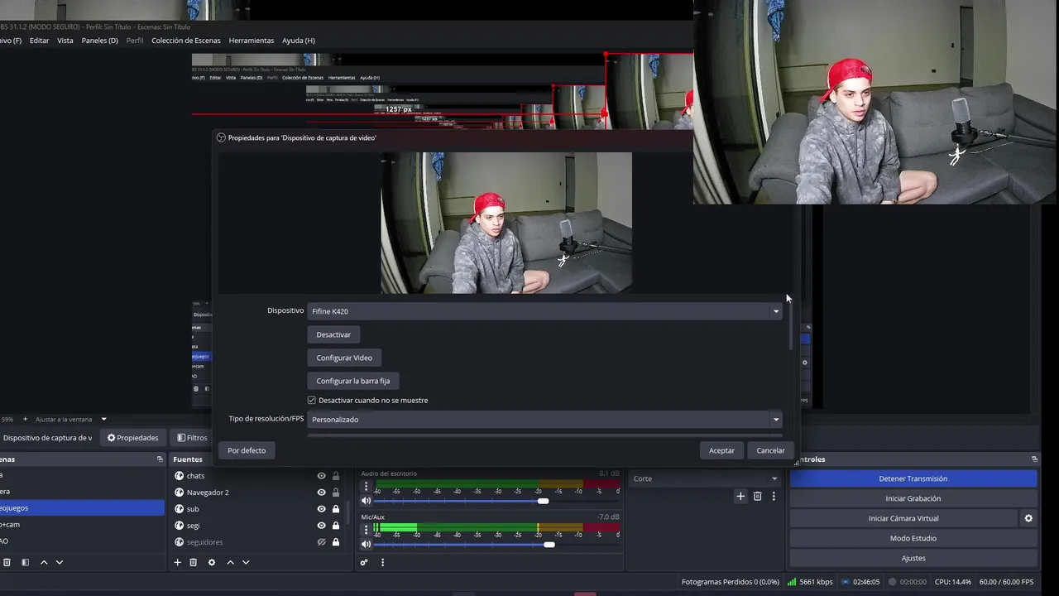Select the chats browser source icon
The width and height of the screenshot is (1059, 596).
coord(179,476)
